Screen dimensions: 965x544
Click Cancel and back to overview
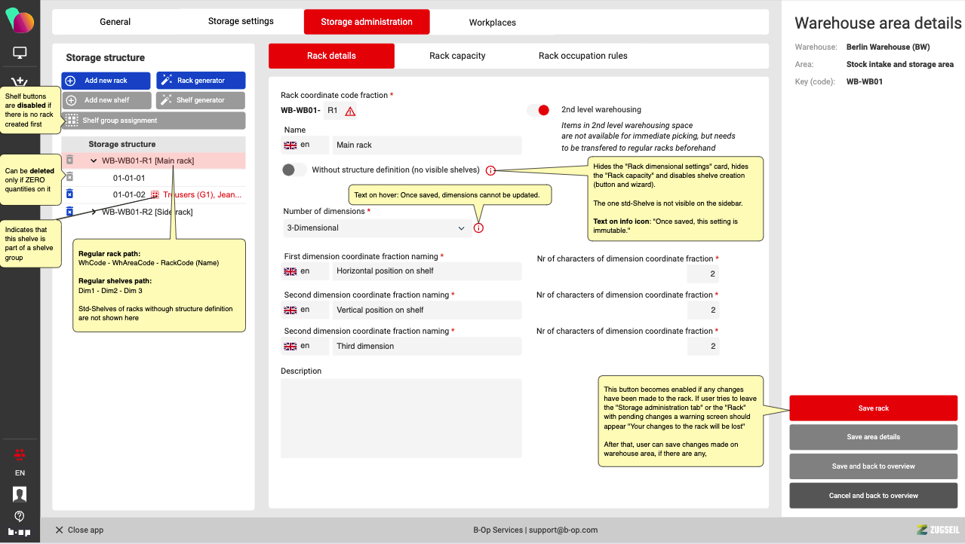point(873,496)
